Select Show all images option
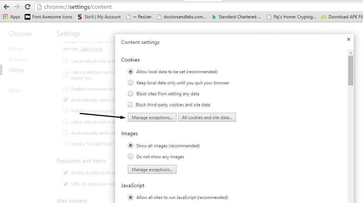The height and width of the screenshot is (203, 363). click(x=130, y=145)
